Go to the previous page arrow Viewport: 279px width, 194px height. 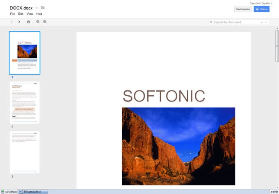click(12, 22)
